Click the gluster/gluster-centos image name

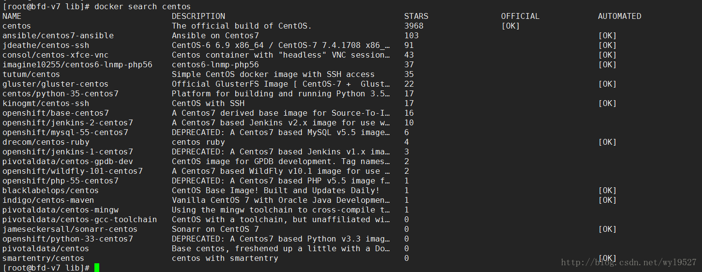tap(56, 84)
